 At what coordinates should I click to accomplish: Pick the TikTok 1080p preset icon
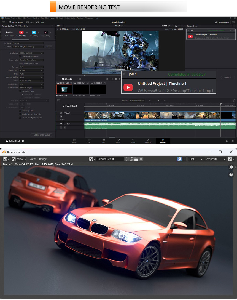pos(46,33)
